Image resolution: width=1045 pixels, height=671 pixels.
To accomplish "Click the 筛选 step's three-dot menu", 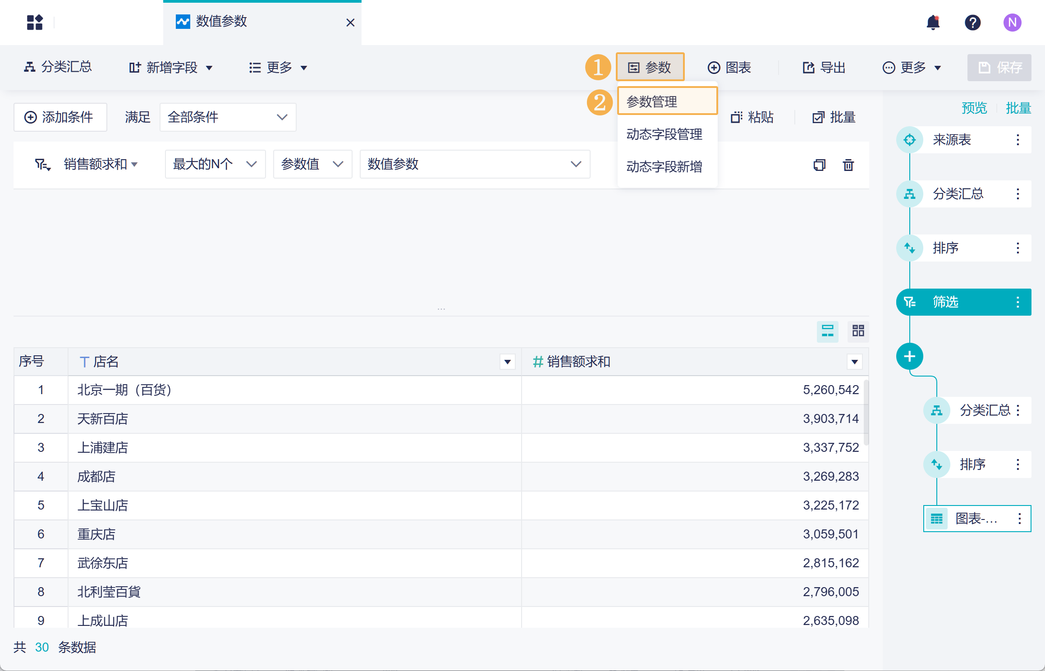I will pyautogui.click(x=1017, y=302).
